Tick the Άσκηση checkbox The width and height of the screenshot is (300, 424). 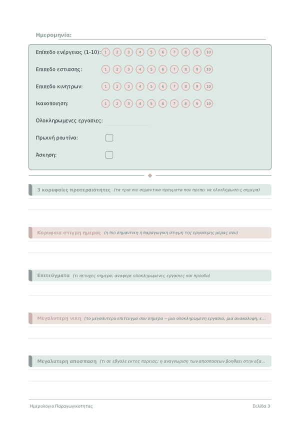coord(109,155)
